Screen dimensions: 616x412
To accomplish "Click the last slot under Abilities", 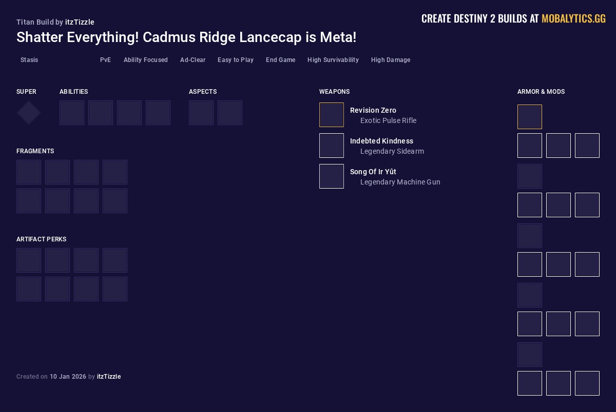I will [158, 113].
